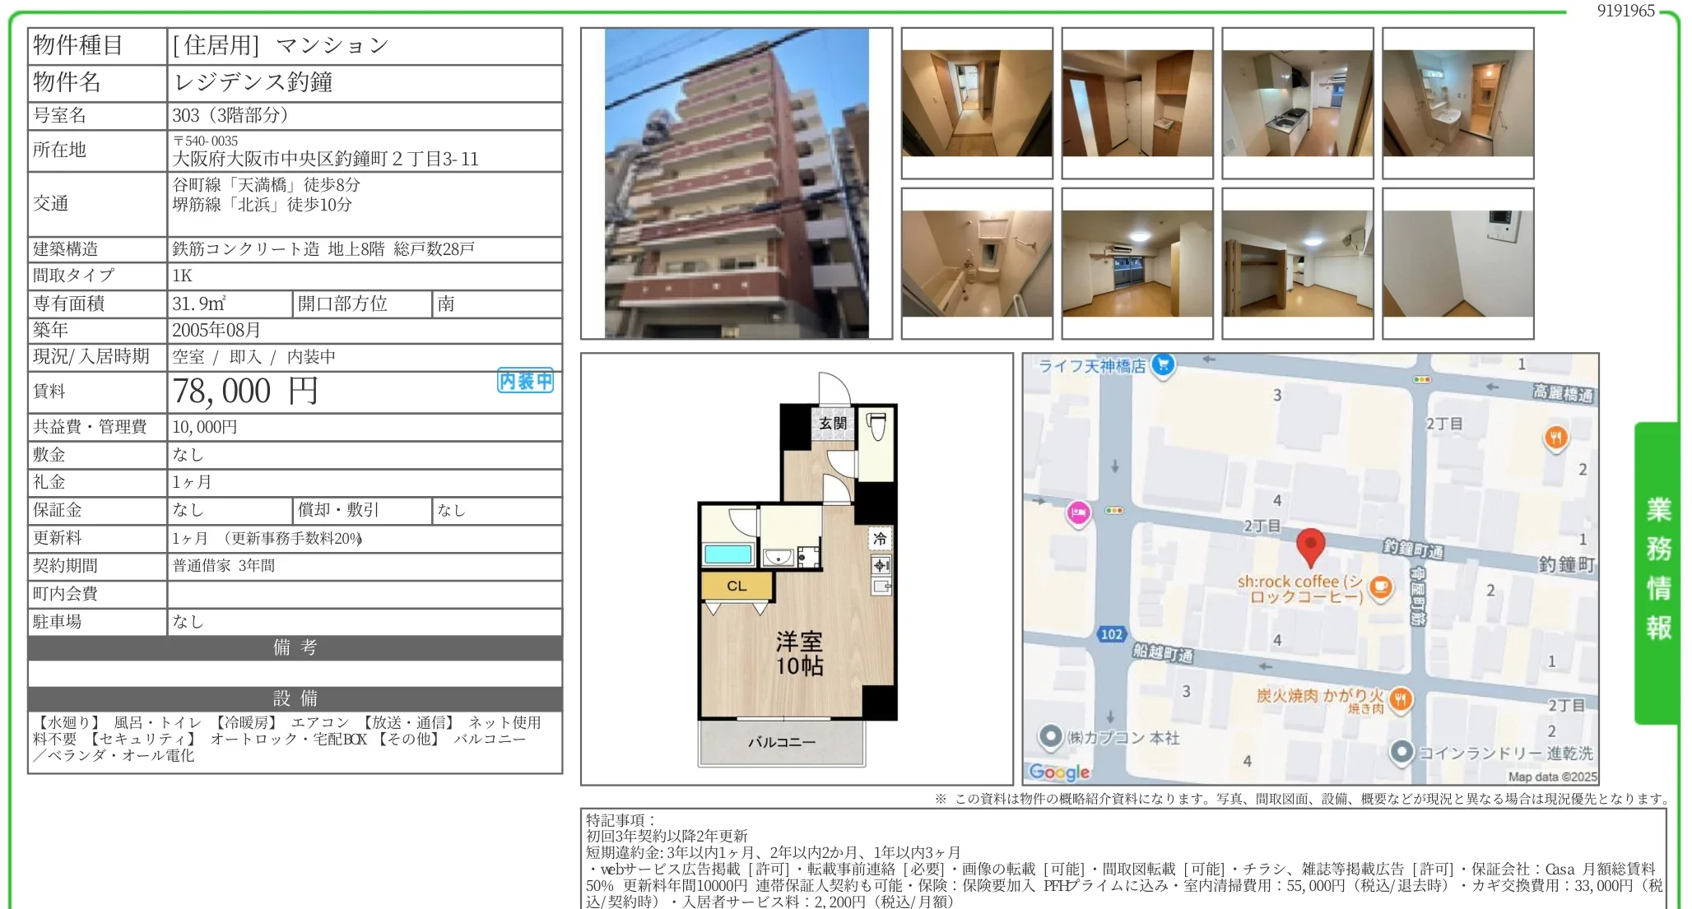Click the Google logo on the map
1692x909 pixels.
click(1059, 772)
